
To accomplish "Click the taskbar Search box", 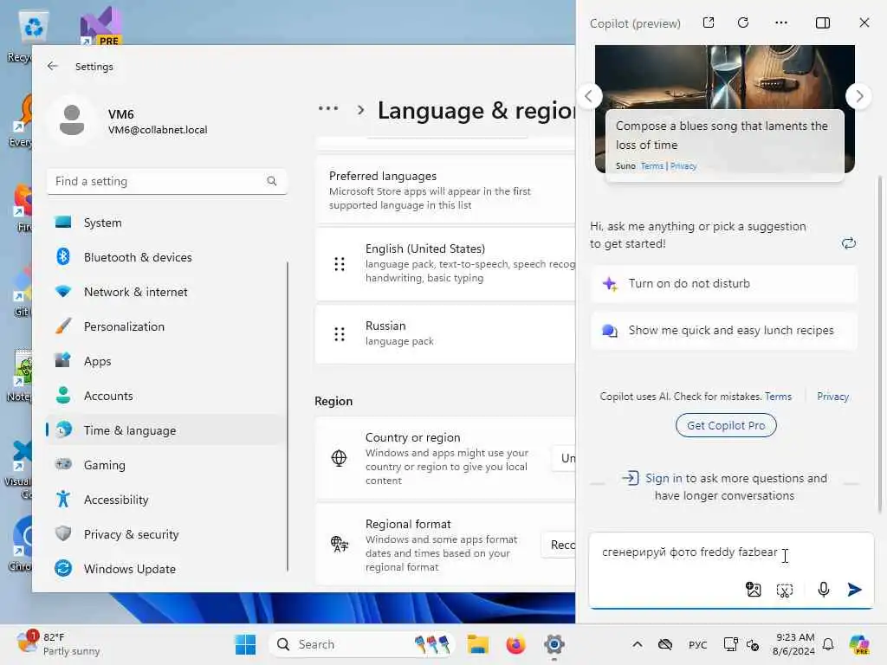I will click(x=362, y=644).
